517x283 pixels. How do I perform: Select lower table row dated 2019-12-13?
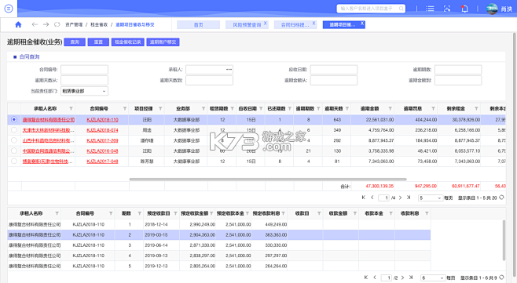click(219, 266)
